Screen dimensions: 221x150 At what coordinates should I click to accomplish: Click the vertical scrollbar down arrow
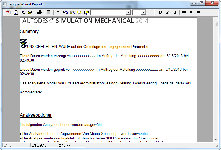pyautogui.click(x=216, y=140)
